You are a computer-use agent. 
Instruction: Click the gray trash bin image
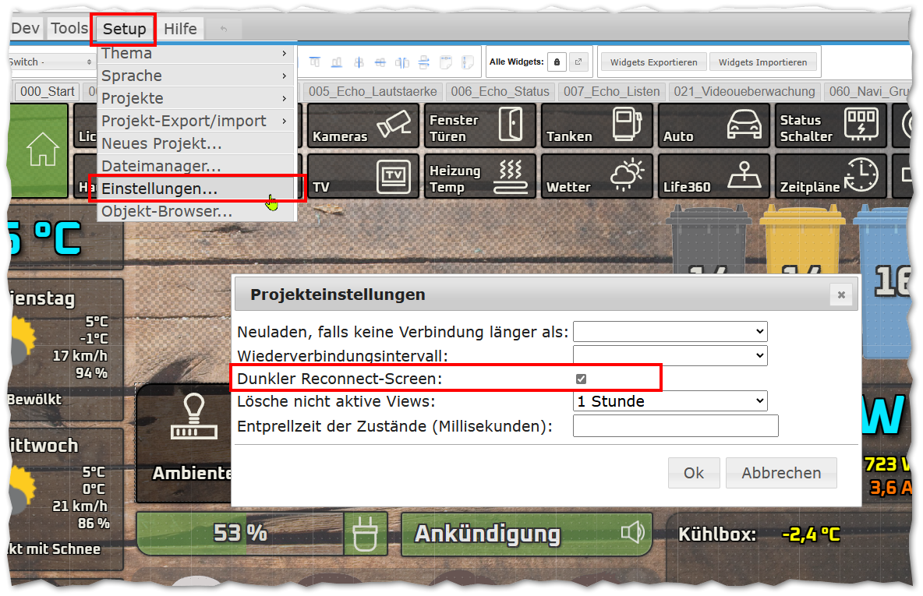click(x=708, y=239)
